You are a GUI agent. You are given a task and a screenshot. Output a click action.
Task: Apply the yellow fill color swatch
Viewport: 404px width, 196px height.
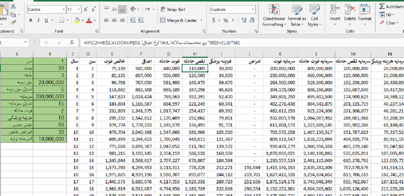(77, 20)
